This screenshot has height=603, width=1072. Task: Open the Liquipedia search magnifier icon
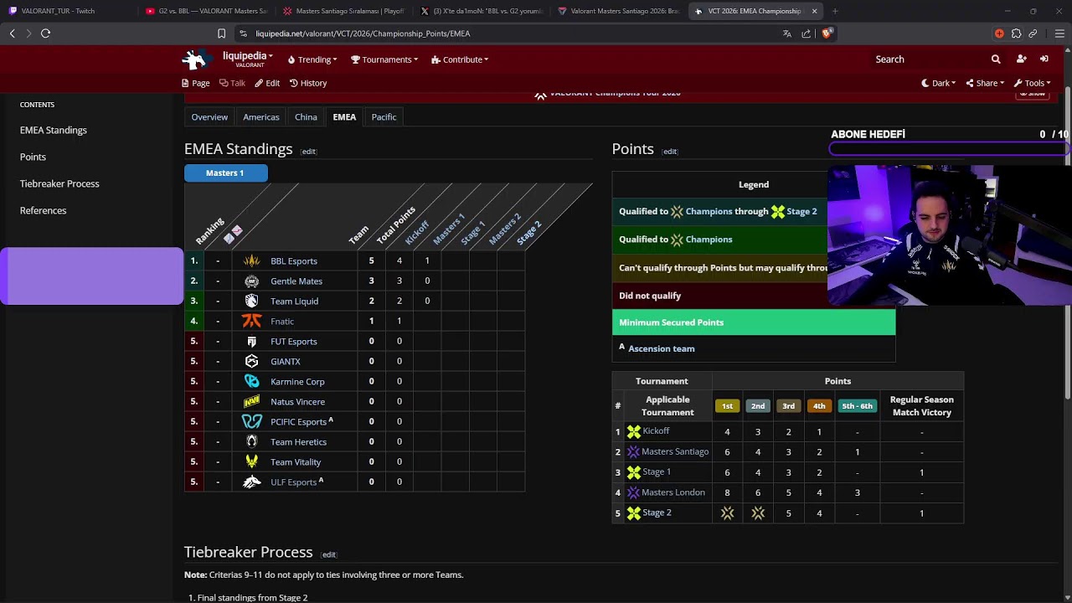pos(996,59)
